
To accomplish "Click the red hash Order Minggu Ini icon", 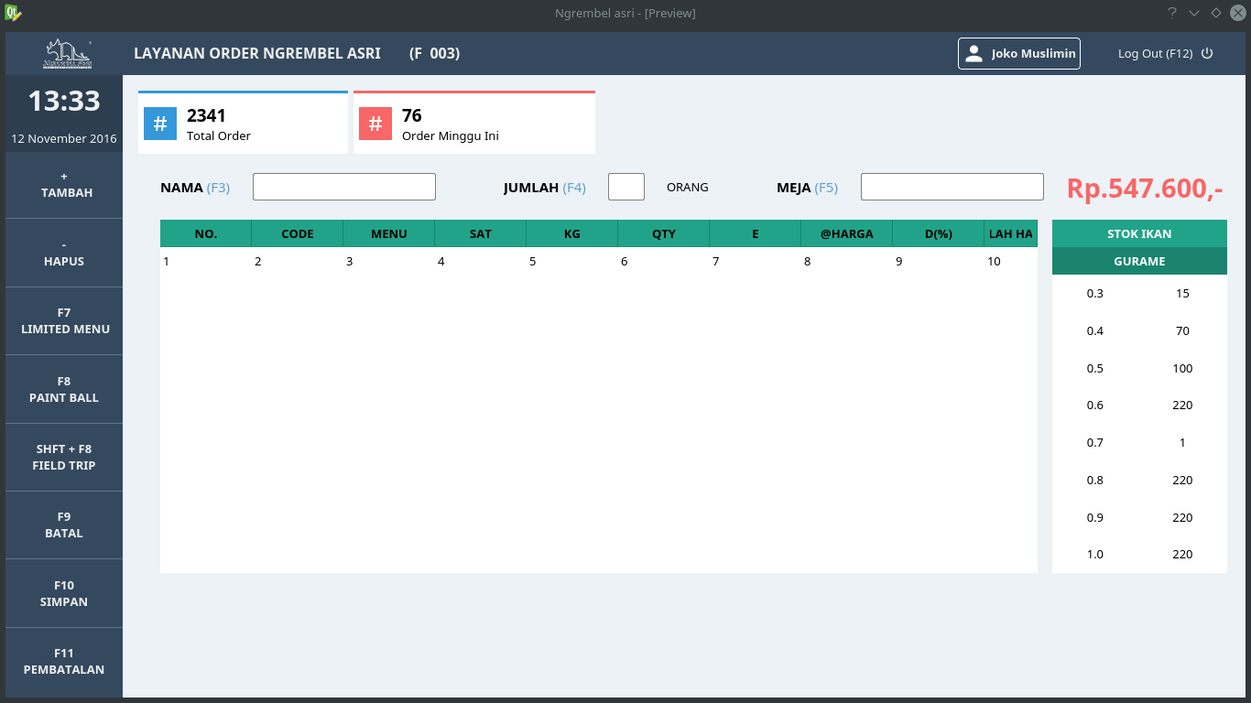I will pos(375,124).
